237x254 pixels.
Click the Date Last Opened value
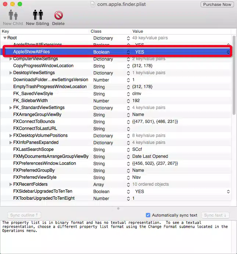[x=150, y=156]
